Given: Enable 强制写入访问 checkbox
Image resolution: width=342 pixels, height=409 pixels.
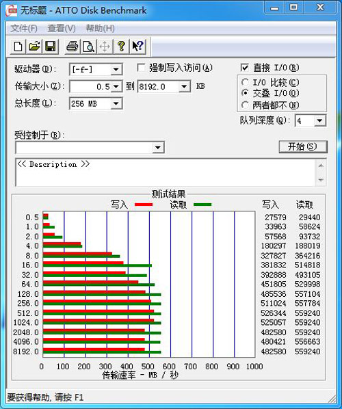Looking at the screenshot, I should click(141, 68).
